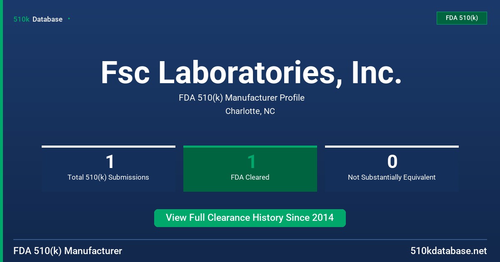Click View Full Clearance History Since 2014
The height and width of the screenshot is (262, 500).
pyautogui.click(x=250, y=218)
